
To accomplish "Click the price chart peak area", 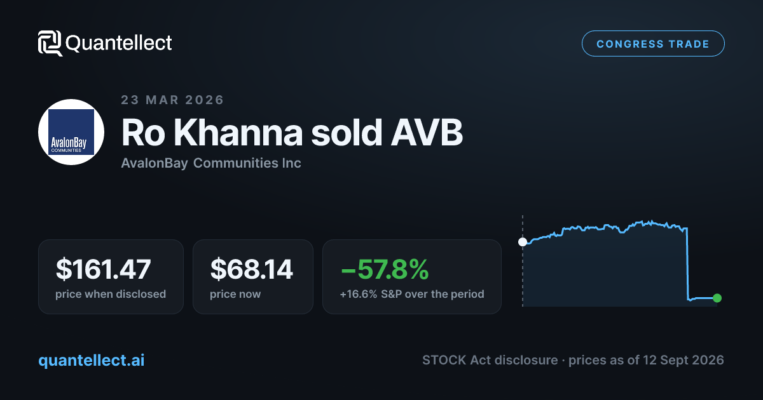I will (649, 222).
